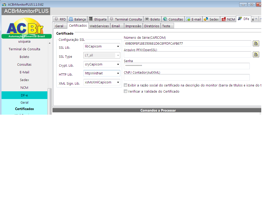
Task: Select Geral under DF-e in sidebar
Action: (x=25, y=103)
